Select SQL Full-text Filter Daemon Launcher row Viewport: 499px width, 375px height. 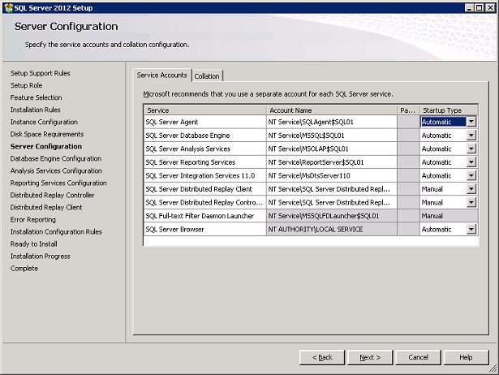tap(205, 216)
